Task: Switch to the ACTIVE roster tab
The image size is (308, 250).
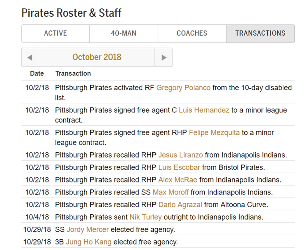Action: click(55, 34)
